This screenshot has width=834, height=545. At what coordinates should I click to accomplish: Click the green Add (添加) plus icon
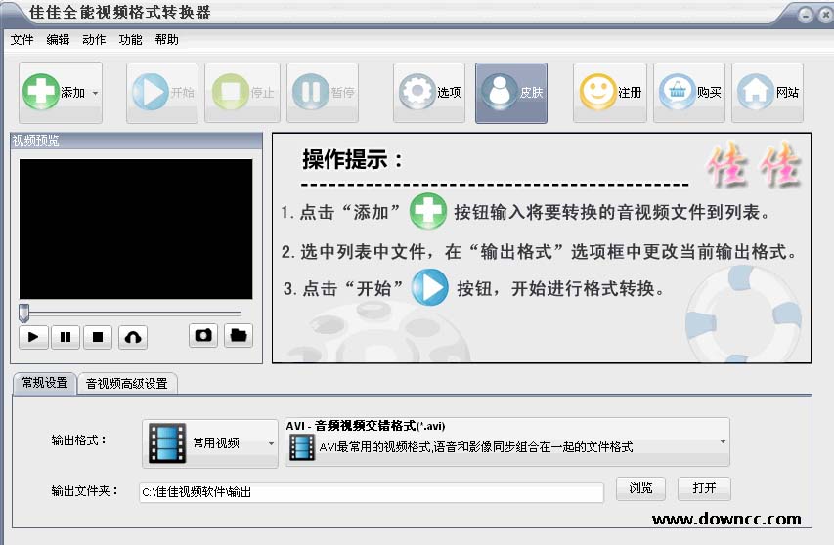pos(42,93)
